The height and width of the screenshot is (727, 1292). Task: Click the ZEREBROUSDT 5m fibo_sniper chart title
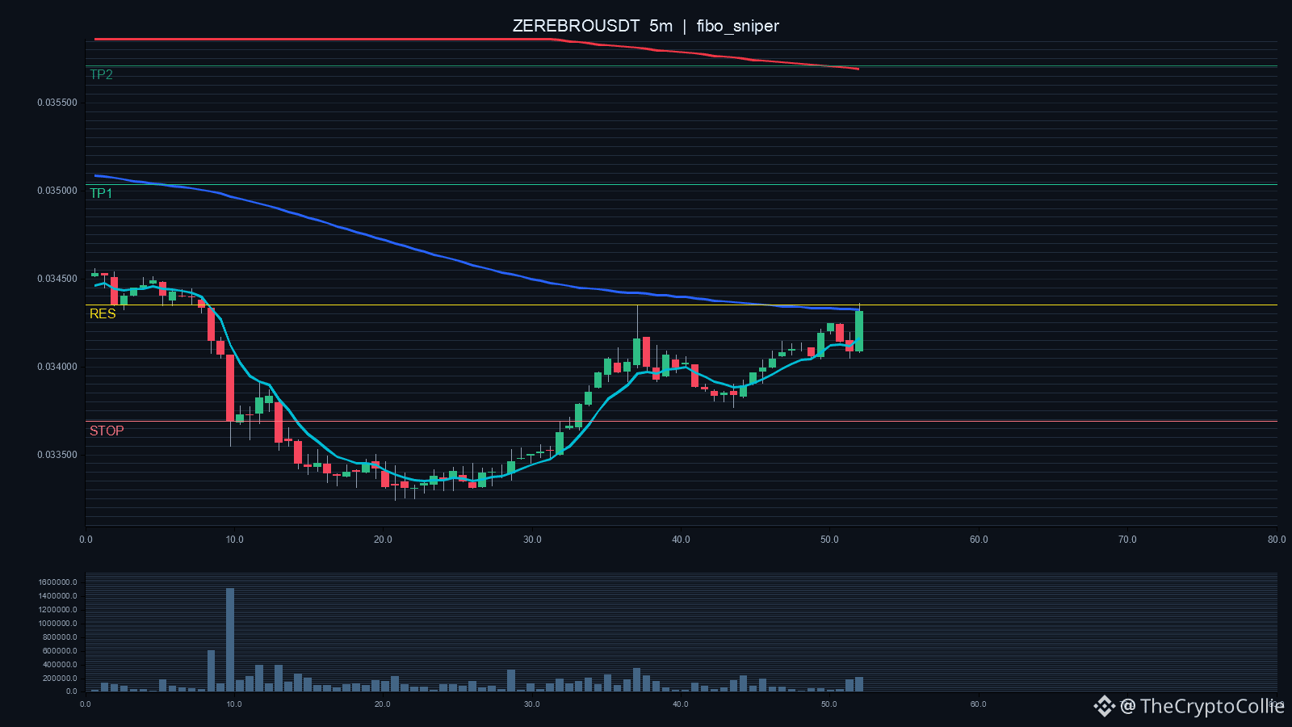tap(646, 26)
